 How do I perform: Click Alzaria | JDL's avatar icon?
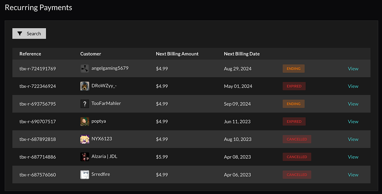point(85,157)
